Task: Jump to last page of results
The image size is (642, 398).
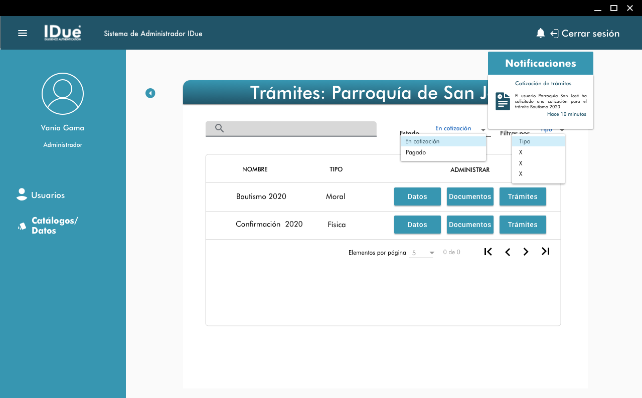Action: (x=546, y=252)
